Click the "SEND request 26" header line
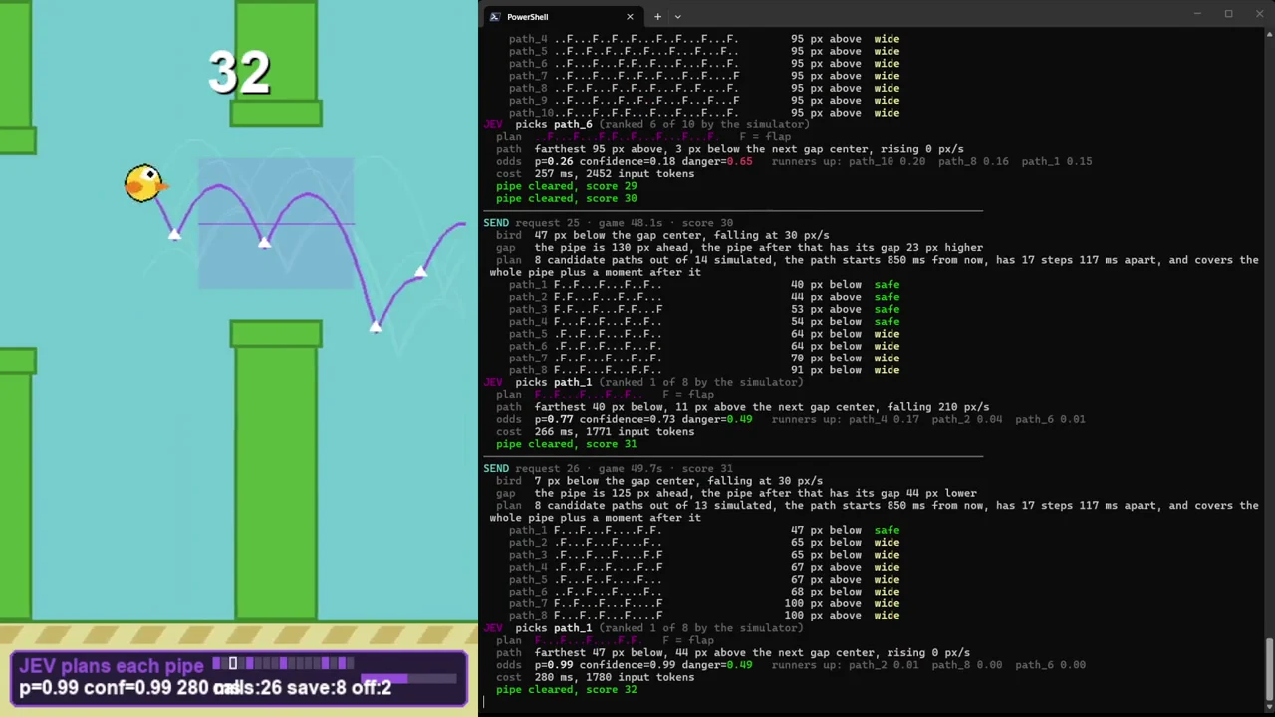This screenshot has width=1275, height=717. click(x=608, y=469)
